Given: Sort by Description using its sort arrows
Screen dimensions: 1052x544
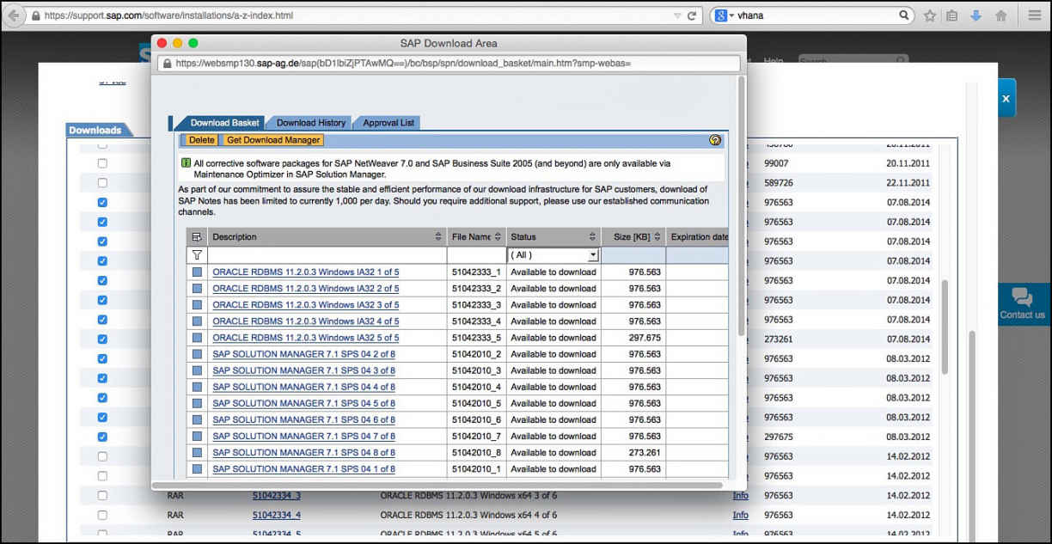Looking at the screenshot, I should click(x=438, y=237).
